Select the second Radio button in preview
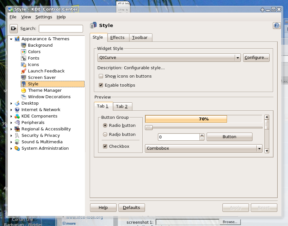This screenshot has width=288, height=226. [105, 135]
